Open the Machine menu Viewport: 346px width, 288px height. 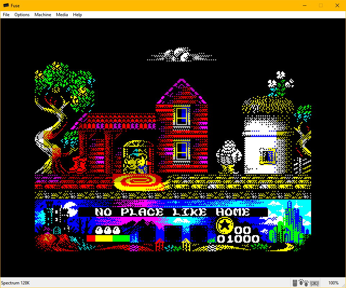point(43,14)
